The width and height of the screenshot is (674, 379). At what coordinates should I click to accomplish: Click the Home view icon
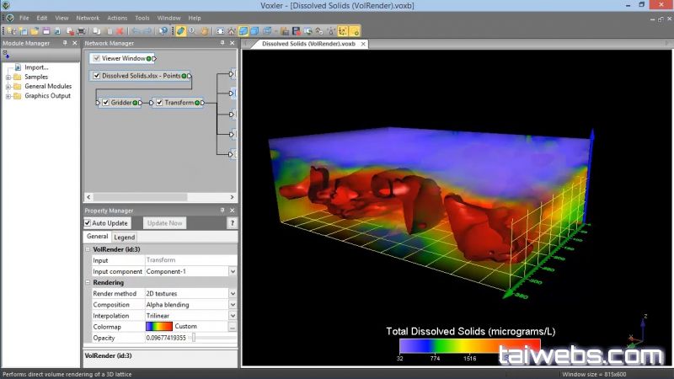coord(232,31)
